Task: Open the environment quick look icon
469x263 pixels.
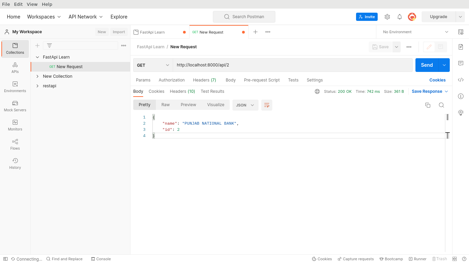Action: pyautogui.click(x=461, y=32)
